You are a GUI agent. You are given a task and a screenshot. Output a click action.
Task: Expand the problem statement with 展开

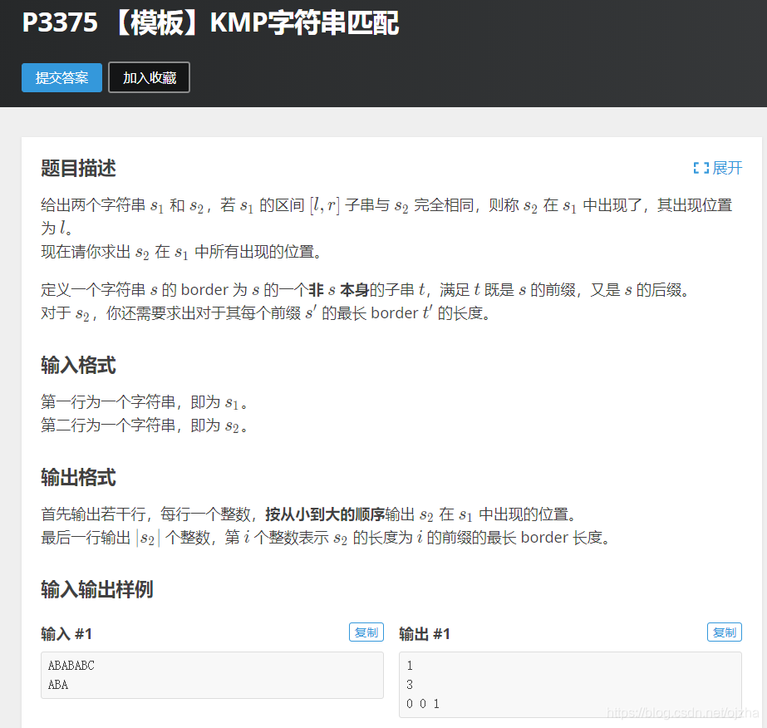click(x=718, y=168)
